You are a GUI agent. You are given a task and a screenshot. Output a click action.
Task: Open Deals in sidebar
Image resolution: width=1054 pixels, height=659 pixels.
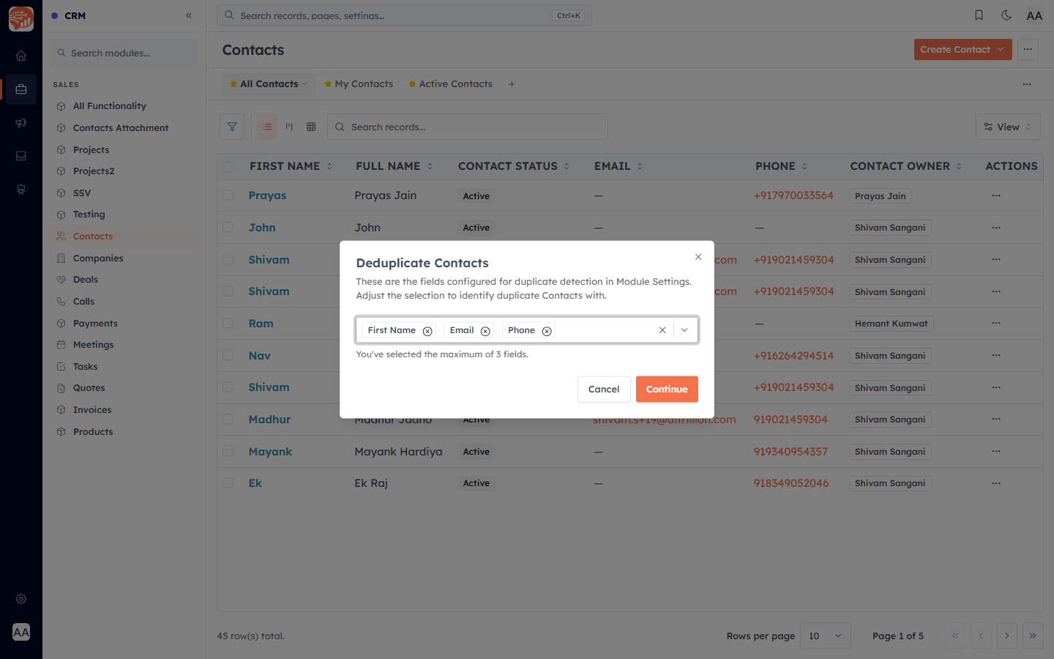[86, 280]
